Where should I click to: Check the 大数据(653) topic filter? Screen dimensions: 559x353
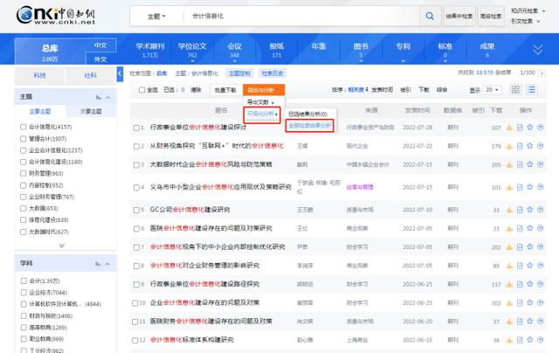point(24,208)
